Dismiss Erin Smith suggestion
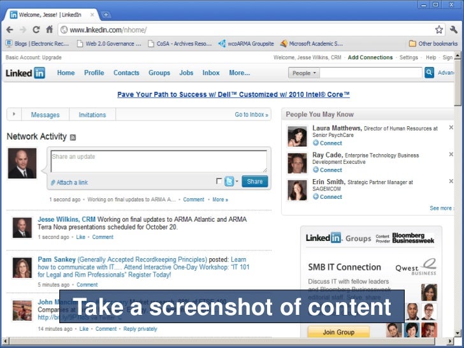The image size is (464, 348). (451, 181)
